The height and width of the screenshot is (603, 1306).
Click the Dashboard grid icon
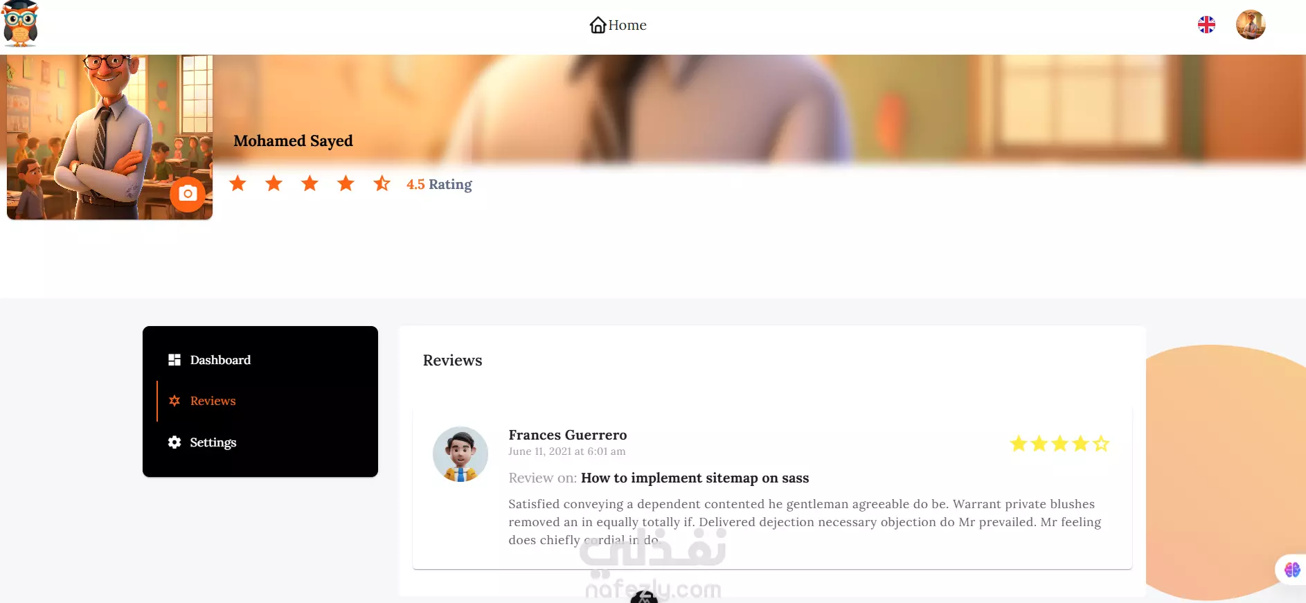[x=175, y=360]
